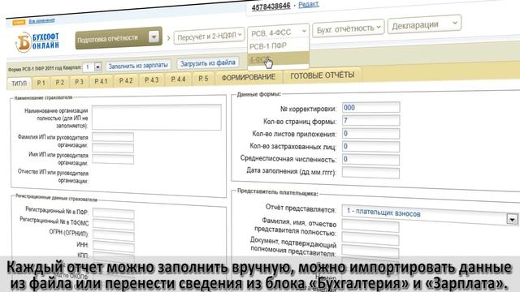Click the Фамилия, имя, отчество представителя field
Viewport: 520px width, 292px height.
370,226
